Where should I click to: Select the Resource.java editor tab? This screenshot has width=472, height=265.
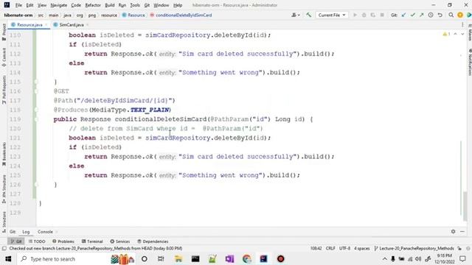(29, 24)
